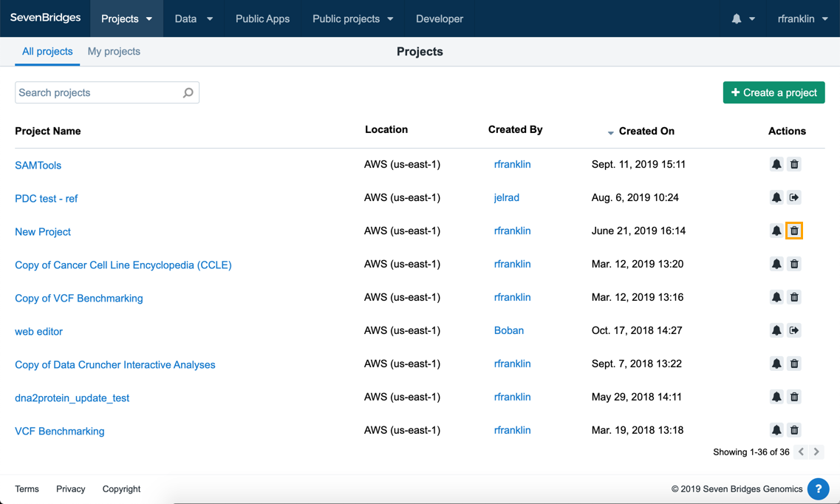Click the leave-project icon for PDC test - ref
840x504 pixels.
click(794, 197)
